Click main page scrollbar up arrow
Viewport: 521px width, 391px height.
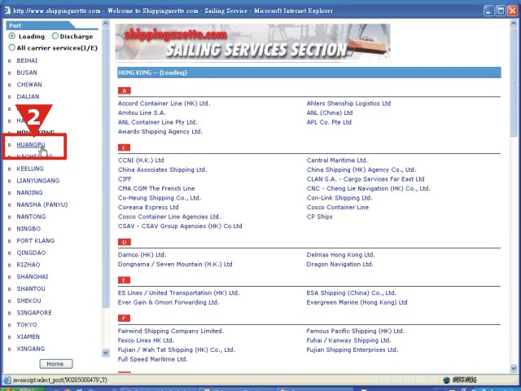click(514, 24)
